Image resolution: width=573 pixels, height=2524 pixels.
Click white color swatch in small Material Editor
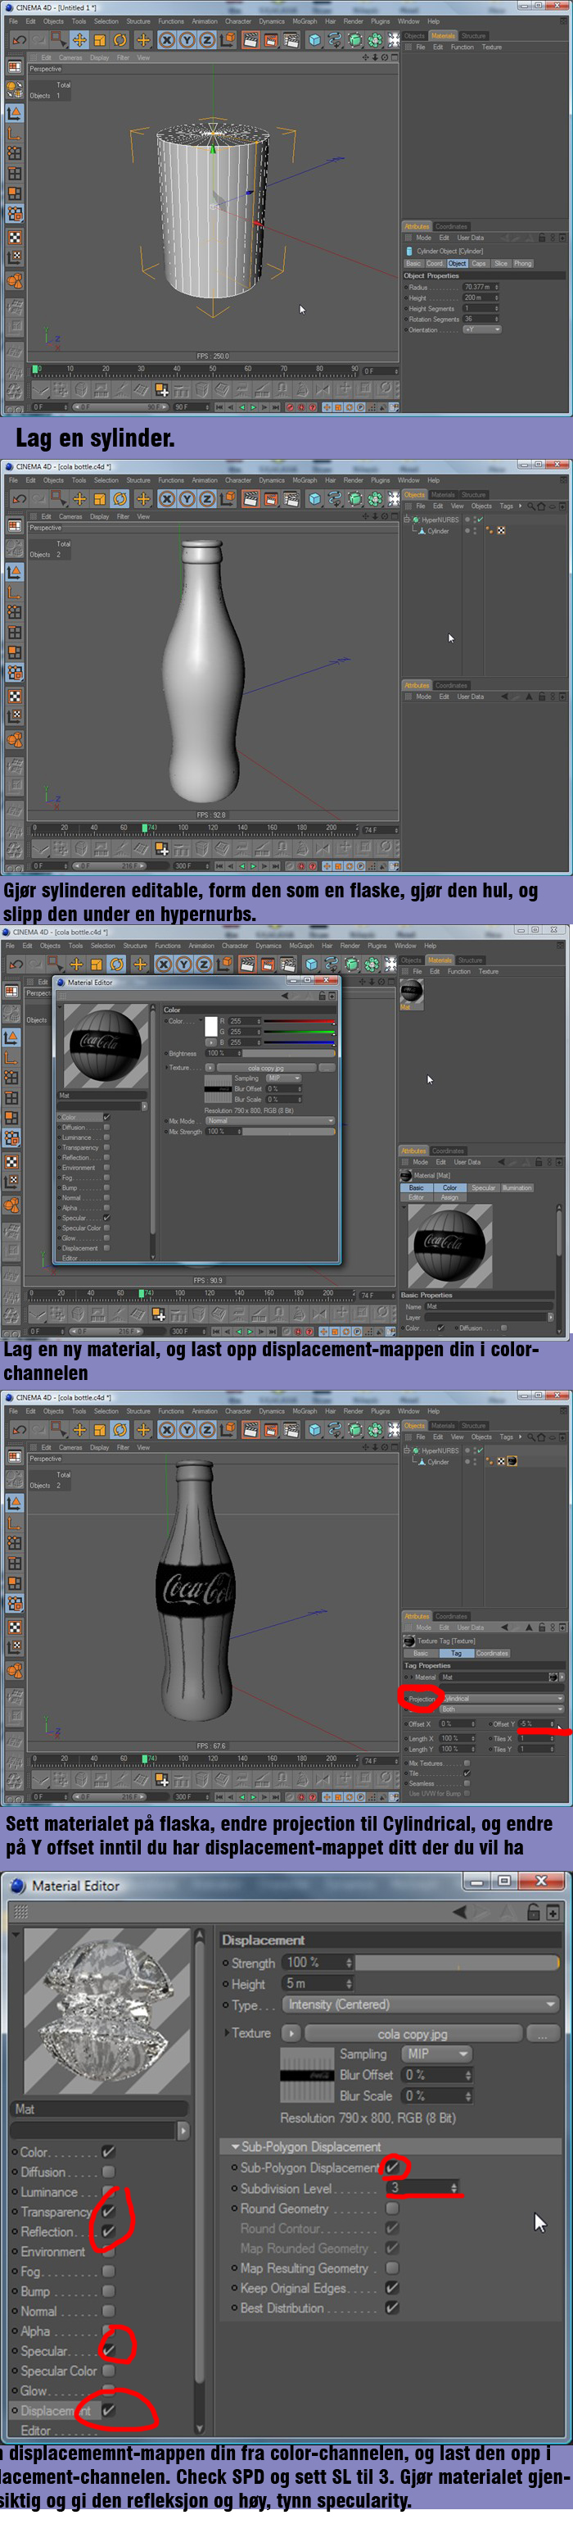pos(210,1027)
